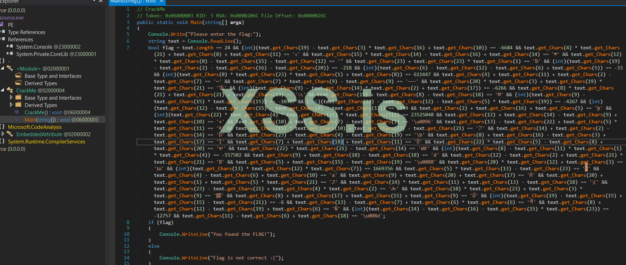626x265 pixels.
Task: Click the System.Runtime.CompilerServices namespace braces icon
Action: tap(2, 141)
